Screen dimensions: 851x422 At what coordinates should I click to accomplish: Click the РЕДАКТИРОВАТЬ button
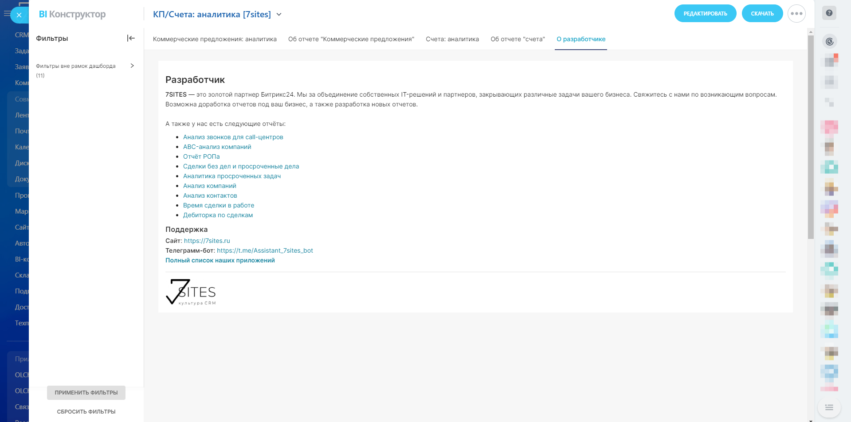[x=706, y=14]
